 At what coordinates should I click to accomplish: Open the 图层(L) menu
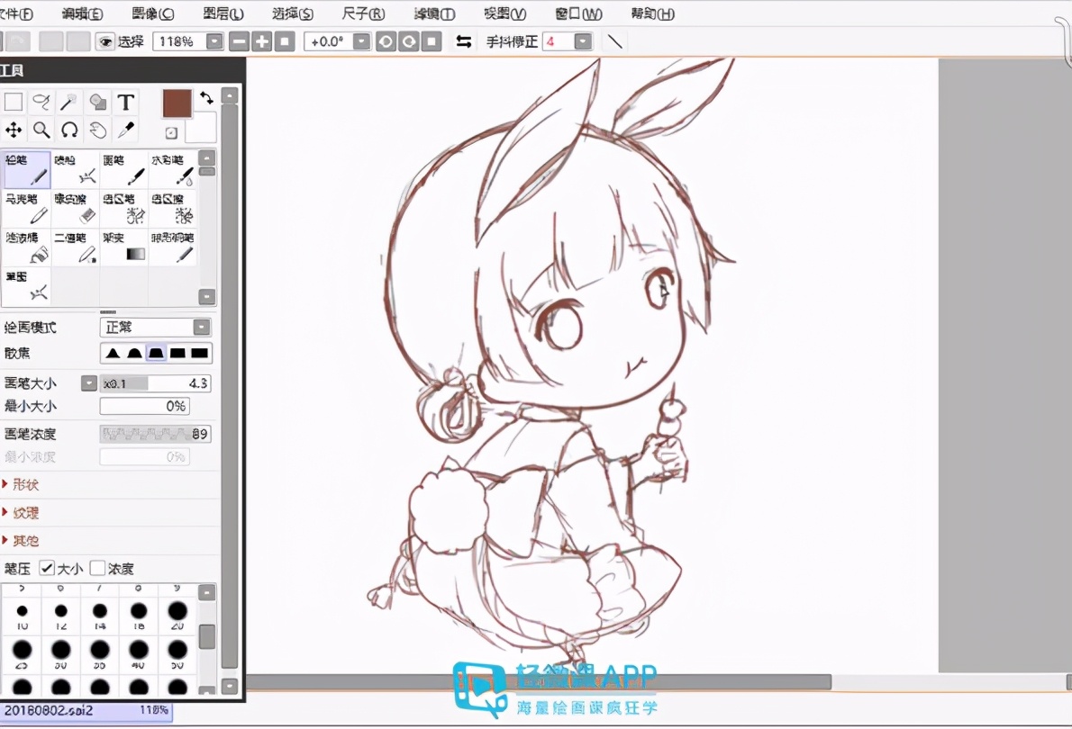tap(223, 13)
